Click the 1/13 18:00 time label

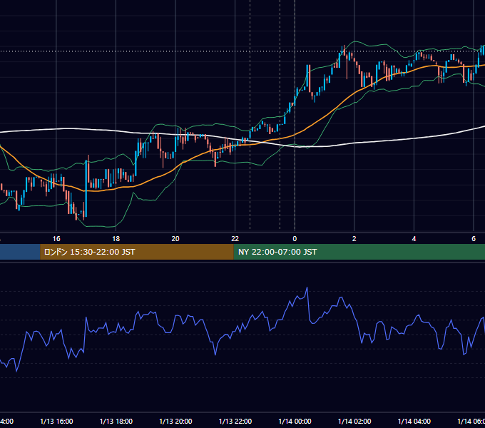[116, 421]
